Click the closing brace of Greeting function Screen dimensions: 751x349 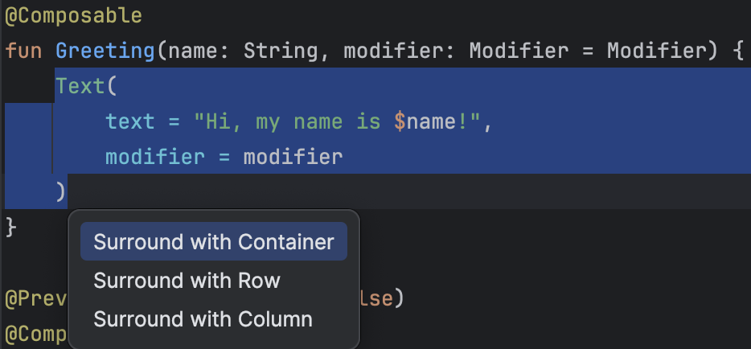click(10, 227)
